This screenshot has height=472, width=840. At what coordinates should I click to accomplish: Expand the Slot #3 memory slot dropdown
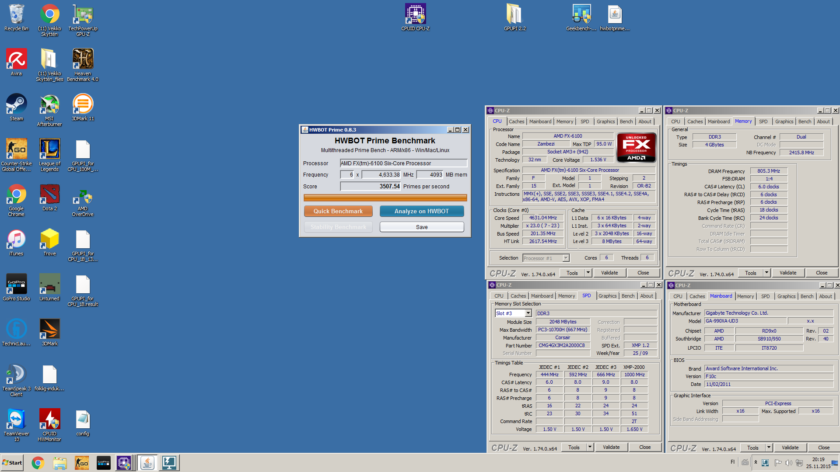click(x=528, y=313)
